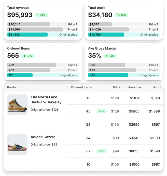The image size is (167, 176).
Task: Sort table by Product column header
Action: 13,87
